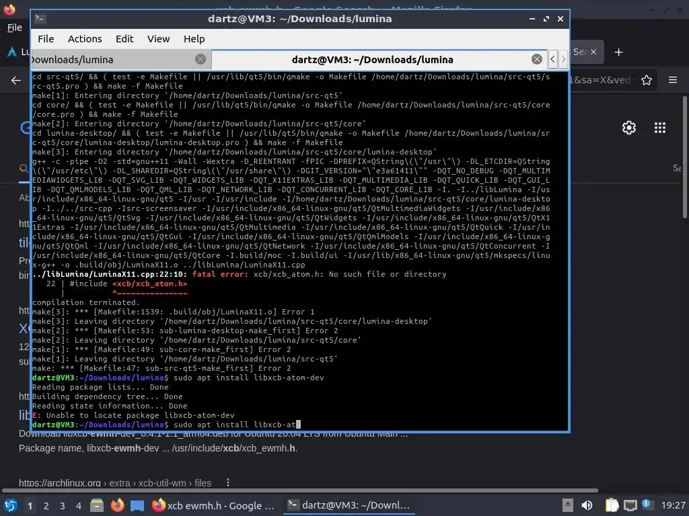Click the 'compilation terminated.' line

tap(86, 302)
